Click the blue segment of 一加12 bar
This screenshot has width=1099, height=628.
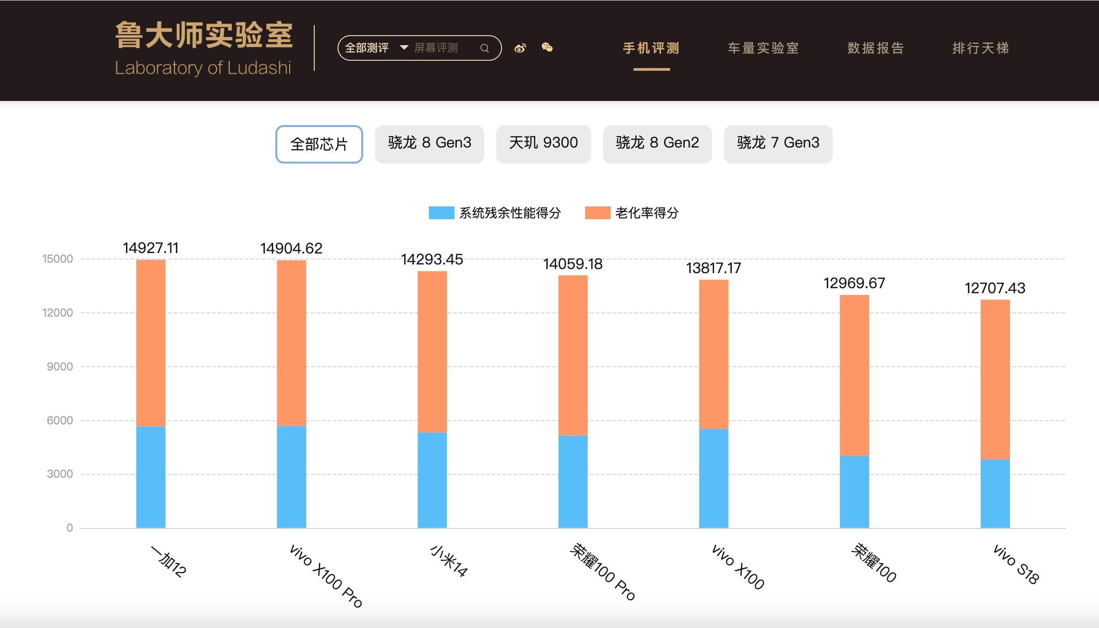point(151,477)
